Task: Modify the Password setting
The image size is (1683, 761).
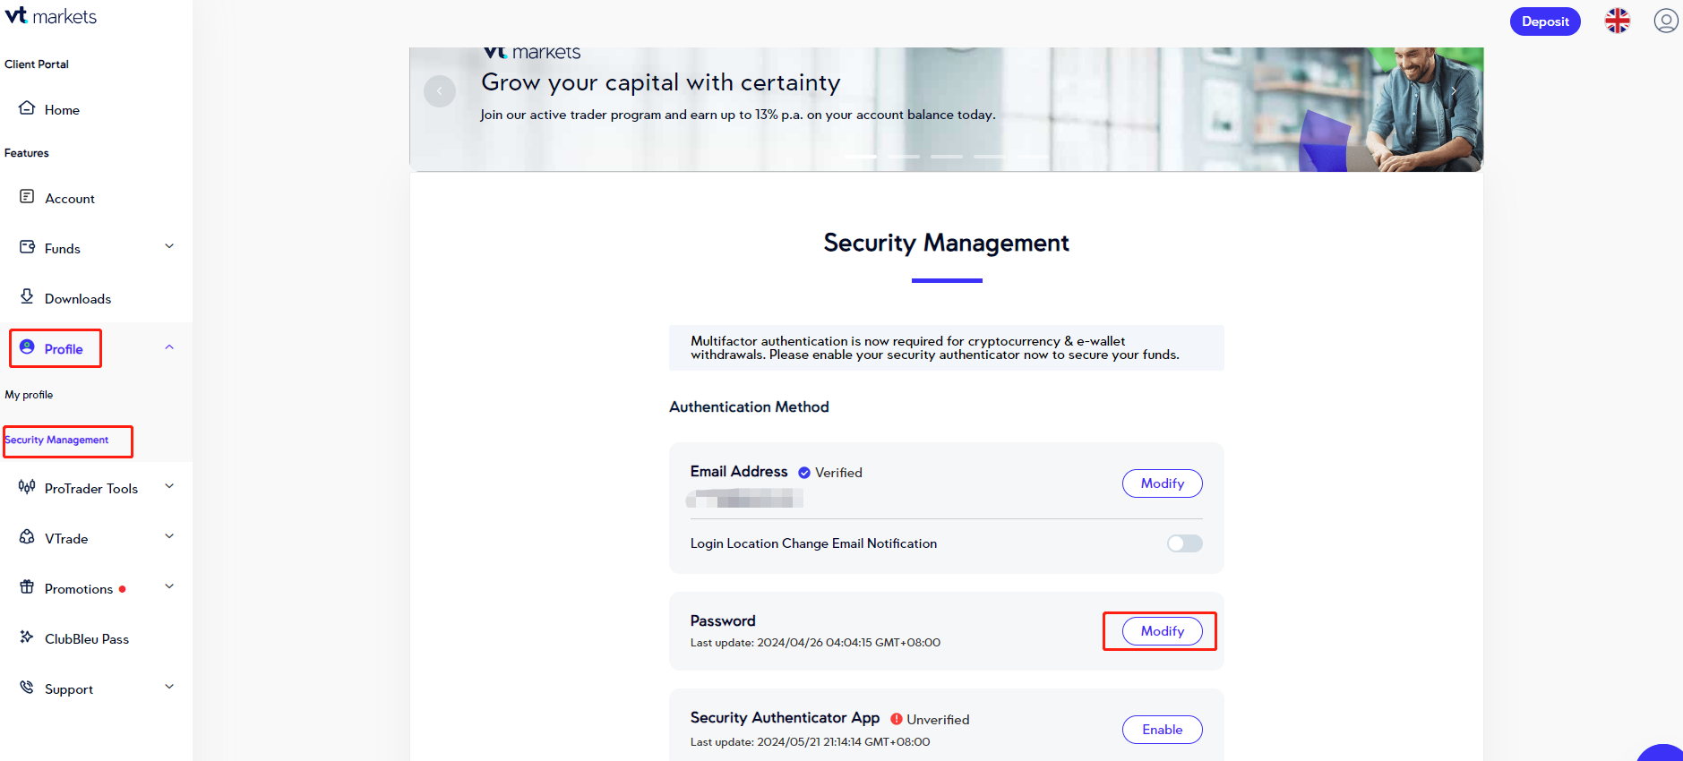Action: 1162,631
